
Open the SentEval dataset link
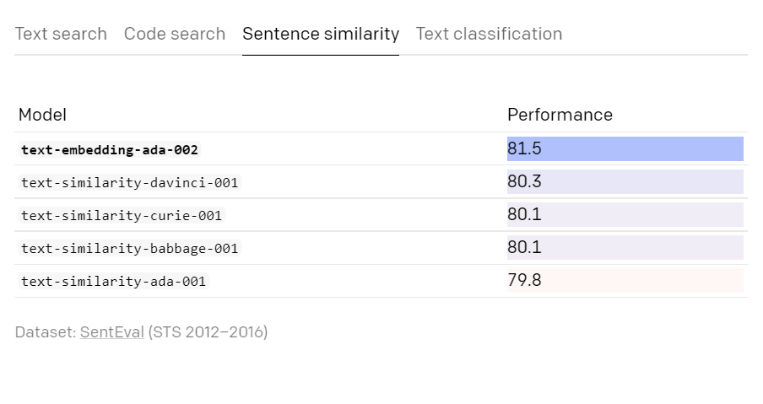coord(112,332)
